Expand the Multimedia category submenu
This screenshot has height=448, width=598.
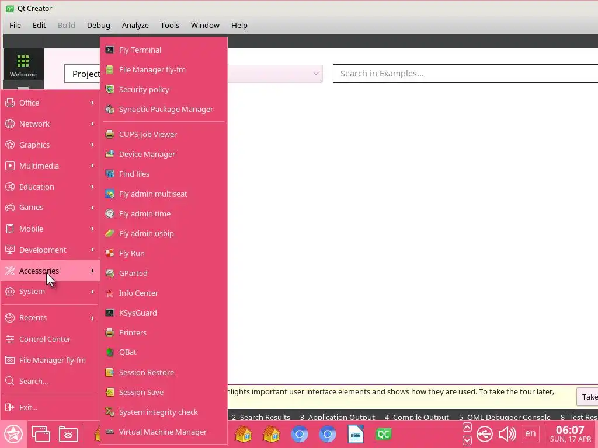pos(50,166)
